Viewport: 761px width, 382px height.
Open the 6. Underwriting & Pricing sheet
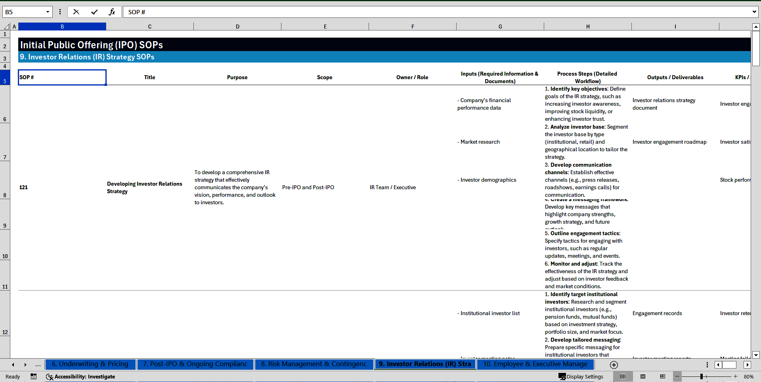[x=90, y=364]
